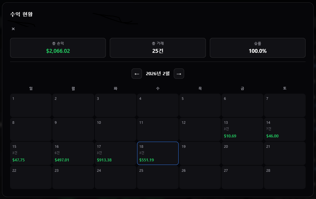This screenshot has height=199, width=316.
Task: Select February 18 with $551.19 profit
Action: click(158, 153)
